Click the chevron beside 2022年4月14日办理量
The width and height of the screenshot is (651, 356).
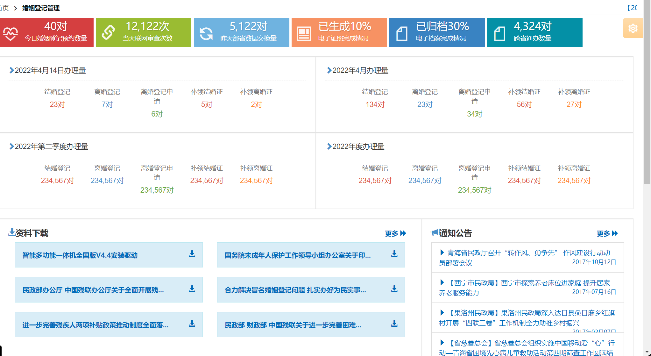(11, 70)
